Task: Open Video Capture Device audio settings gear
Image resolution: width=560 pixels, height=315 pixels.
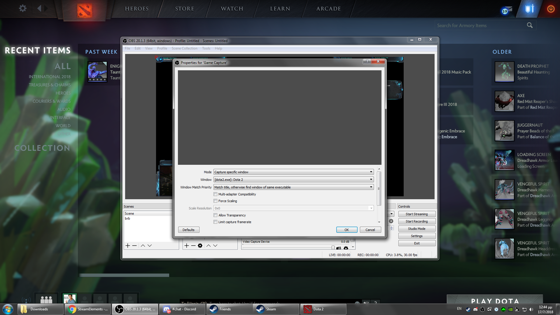Action: 346,248
